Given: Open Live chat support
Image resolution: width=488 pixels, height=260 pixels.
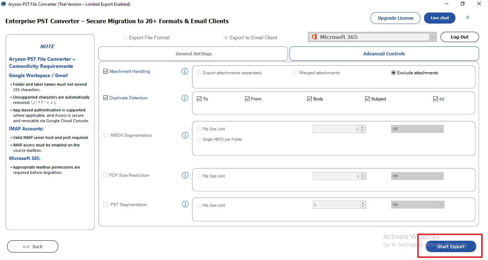Looking at the screenshot, I should (x=440, y=18).
